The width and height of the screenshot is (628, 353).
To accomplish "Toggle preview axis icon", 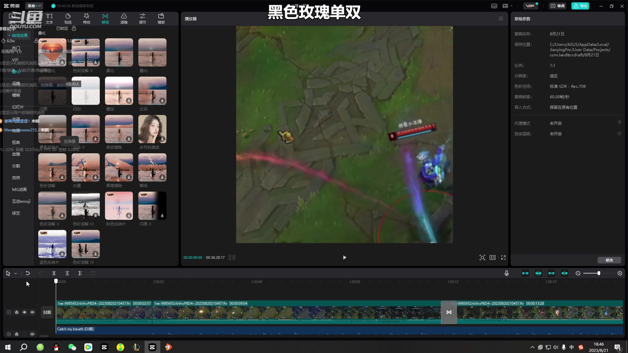I will (x=565, y=273).
